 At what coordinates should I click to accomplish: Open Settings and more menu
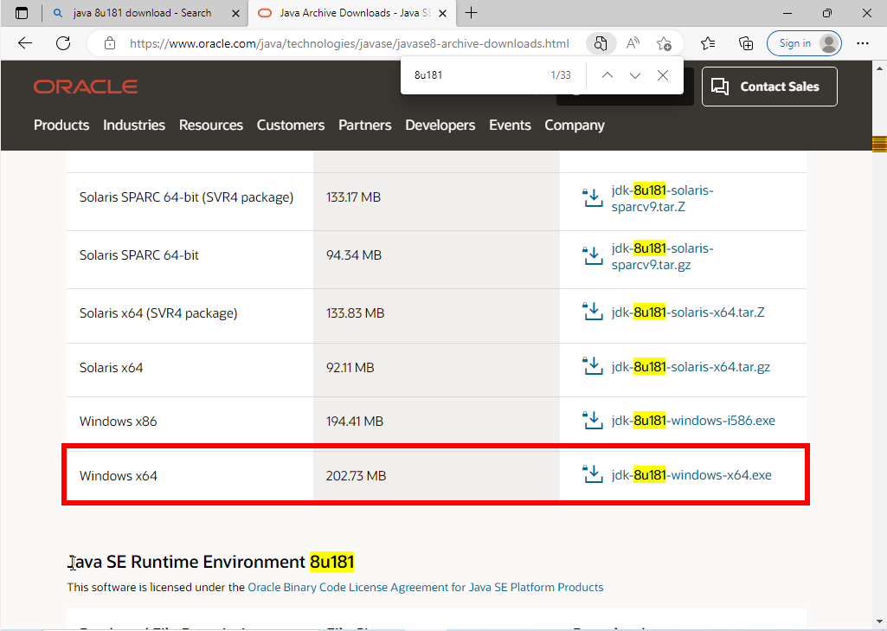(863, 43)
